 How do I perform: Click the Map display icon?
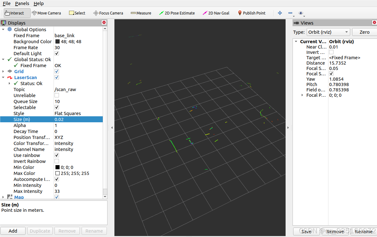coord(10,197)
